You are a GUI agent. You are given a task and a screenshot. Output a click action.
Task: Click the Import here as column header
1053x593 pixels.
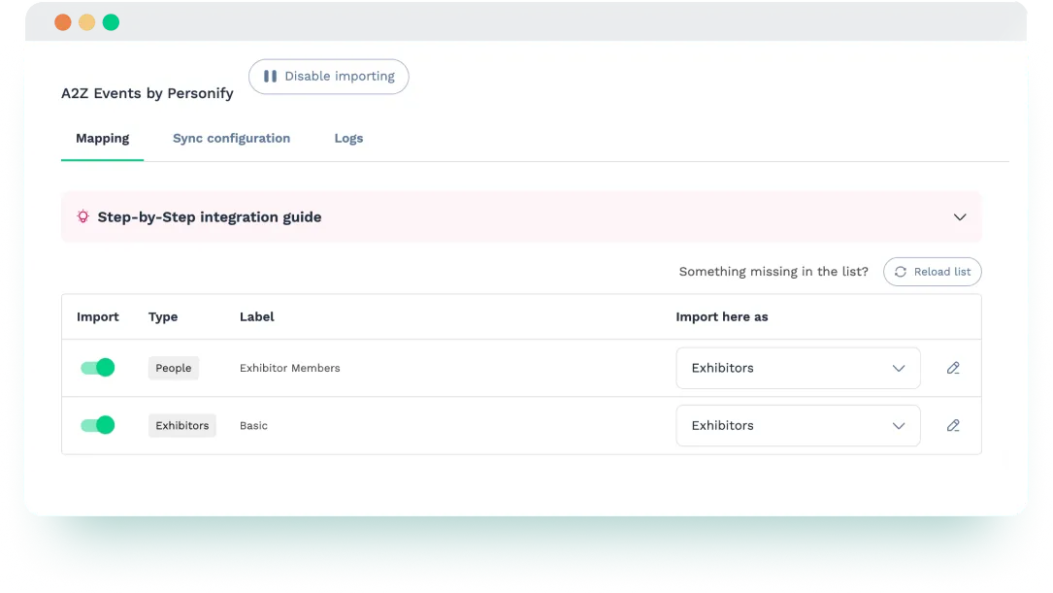[x=721, y=317]
